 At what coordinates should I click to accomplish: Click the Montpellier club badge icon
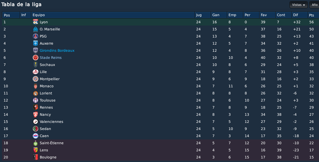(x=36, y=79)
